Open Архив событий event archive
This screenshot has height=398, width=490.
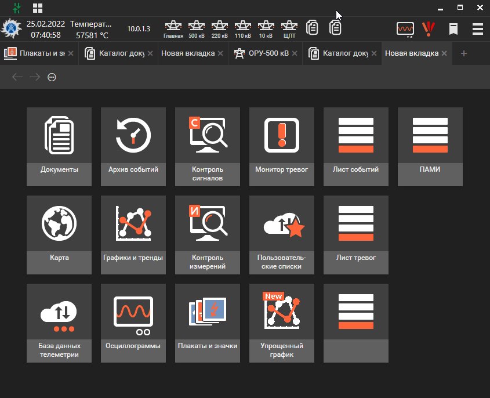tap(133, 146)
